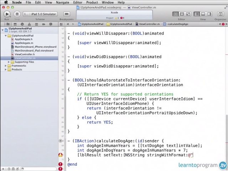
Task: Click the warning icon on the lblResult line
Action: (61, 155)
